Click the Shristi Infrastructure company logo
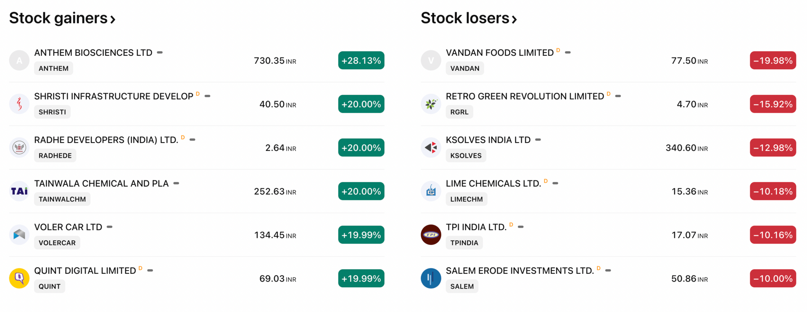The height and width of the screenshot is (312, 807). (x=19, y=104)
